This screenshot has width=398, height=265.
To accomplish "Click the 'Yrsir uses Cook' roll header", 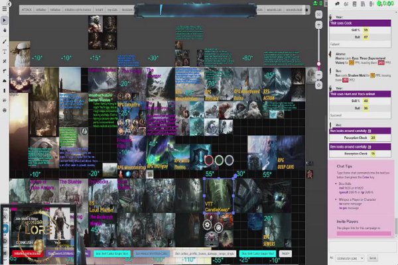I will [x=360, y=23].
